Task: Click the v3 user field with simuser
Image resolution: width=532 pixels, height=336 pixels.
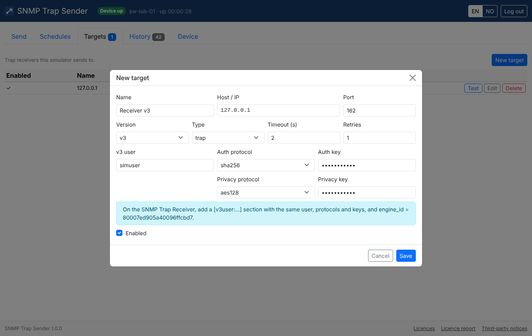Action: [x=165, y=165]
